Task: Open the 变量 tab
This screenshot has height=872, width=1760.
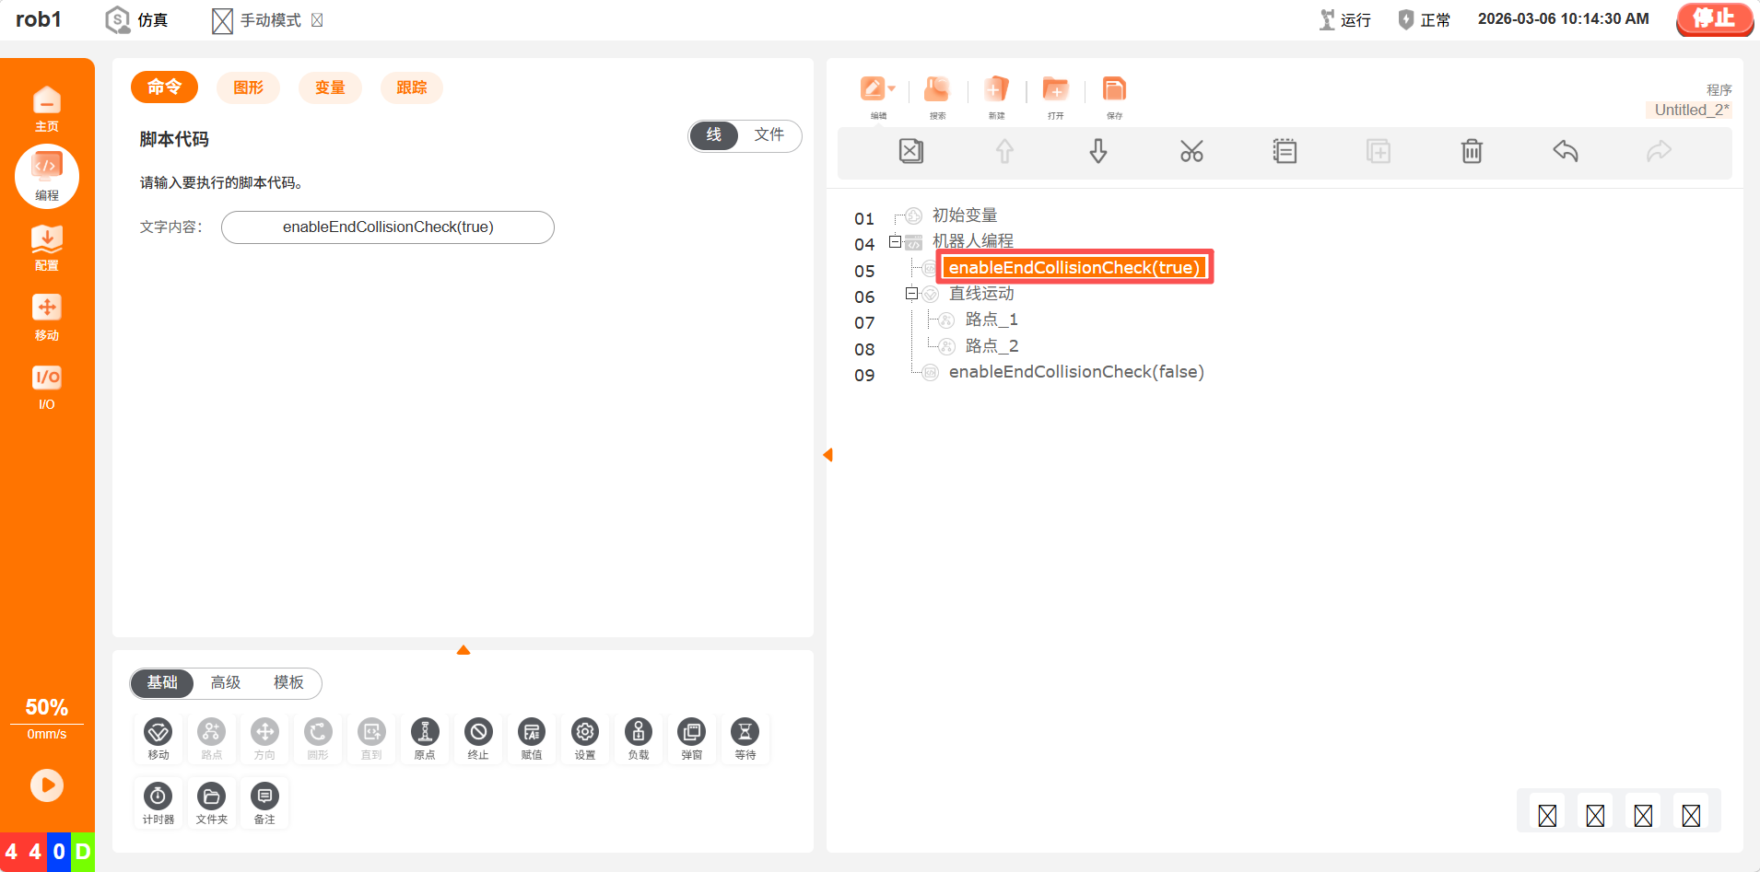Action: tap(330, 87)
